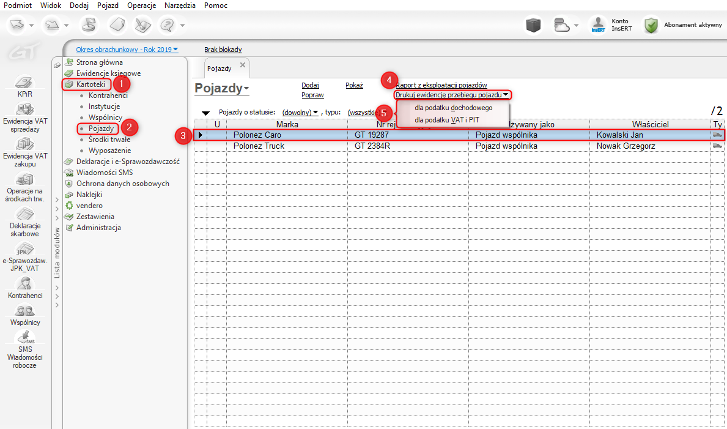Image resolution: width=727 pixels, height=429 pixels.
Task: Open the Pojazd menu
Action: pyautogui.click(x=108, y=6)
